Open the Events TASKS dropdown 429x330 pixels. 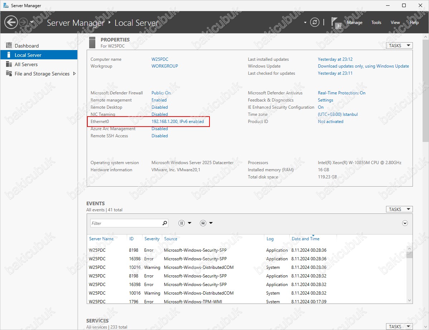[399, 209]
